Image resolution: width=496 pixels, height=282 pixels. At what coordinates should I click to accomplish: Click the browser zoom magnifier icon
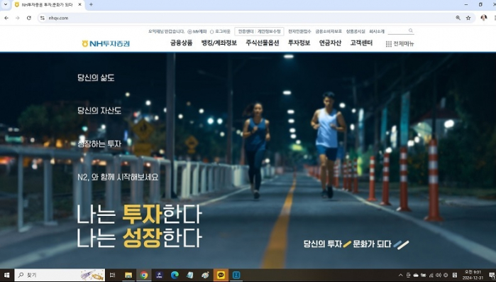[x=458, y=18]
